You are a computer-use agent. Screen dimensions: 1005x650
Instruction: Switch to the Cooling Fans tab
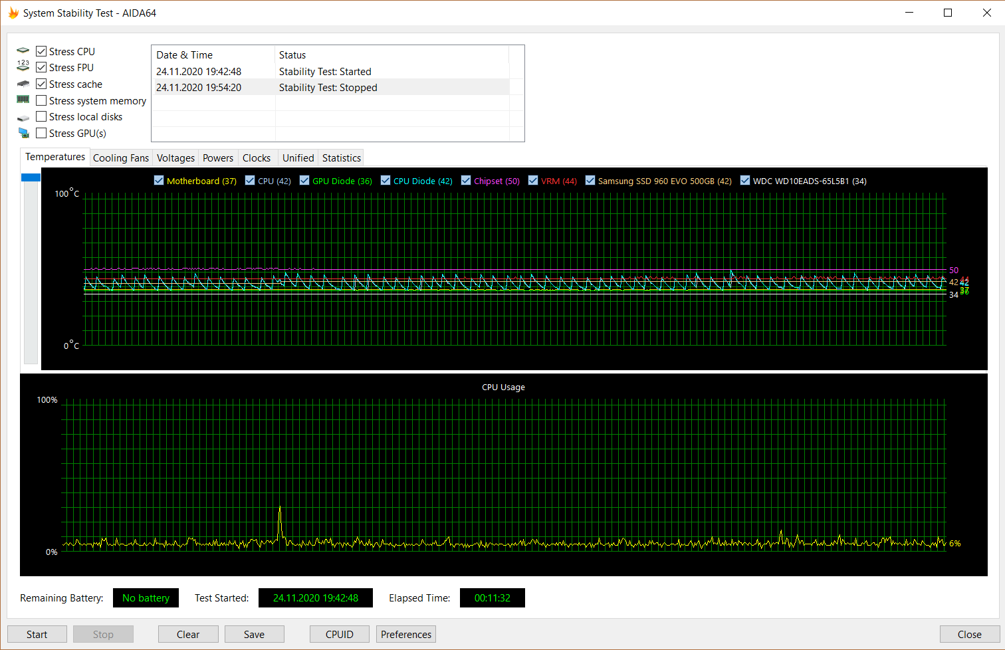[121, 158]
